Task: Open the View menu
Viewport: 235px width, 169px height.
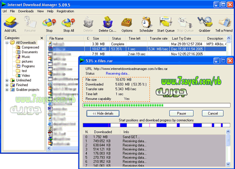Action: [40, 11]
